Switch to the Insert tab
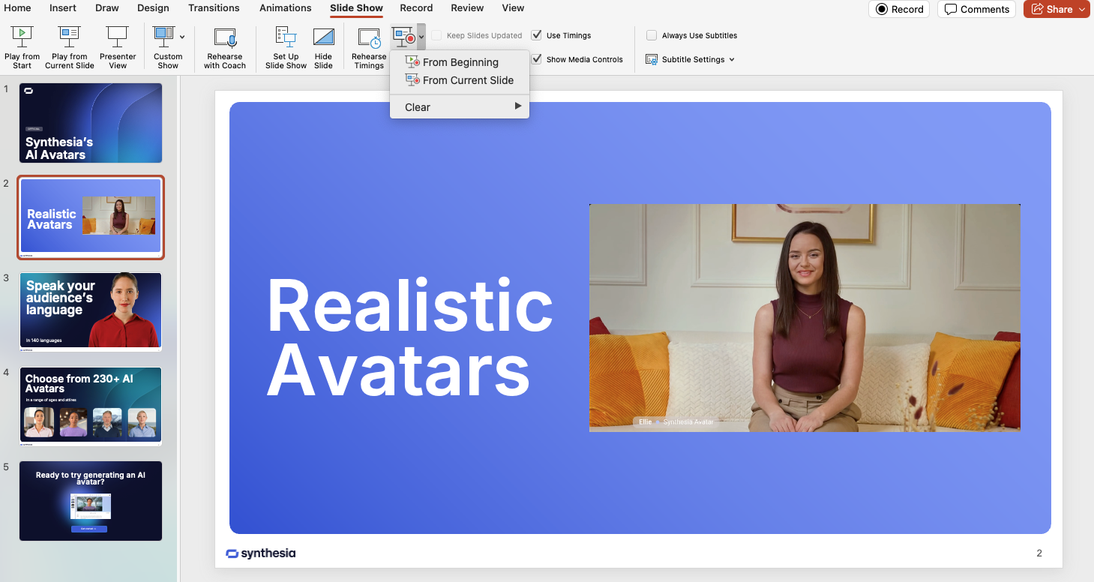Screen dimensions: 1094x582 point(63,7)
